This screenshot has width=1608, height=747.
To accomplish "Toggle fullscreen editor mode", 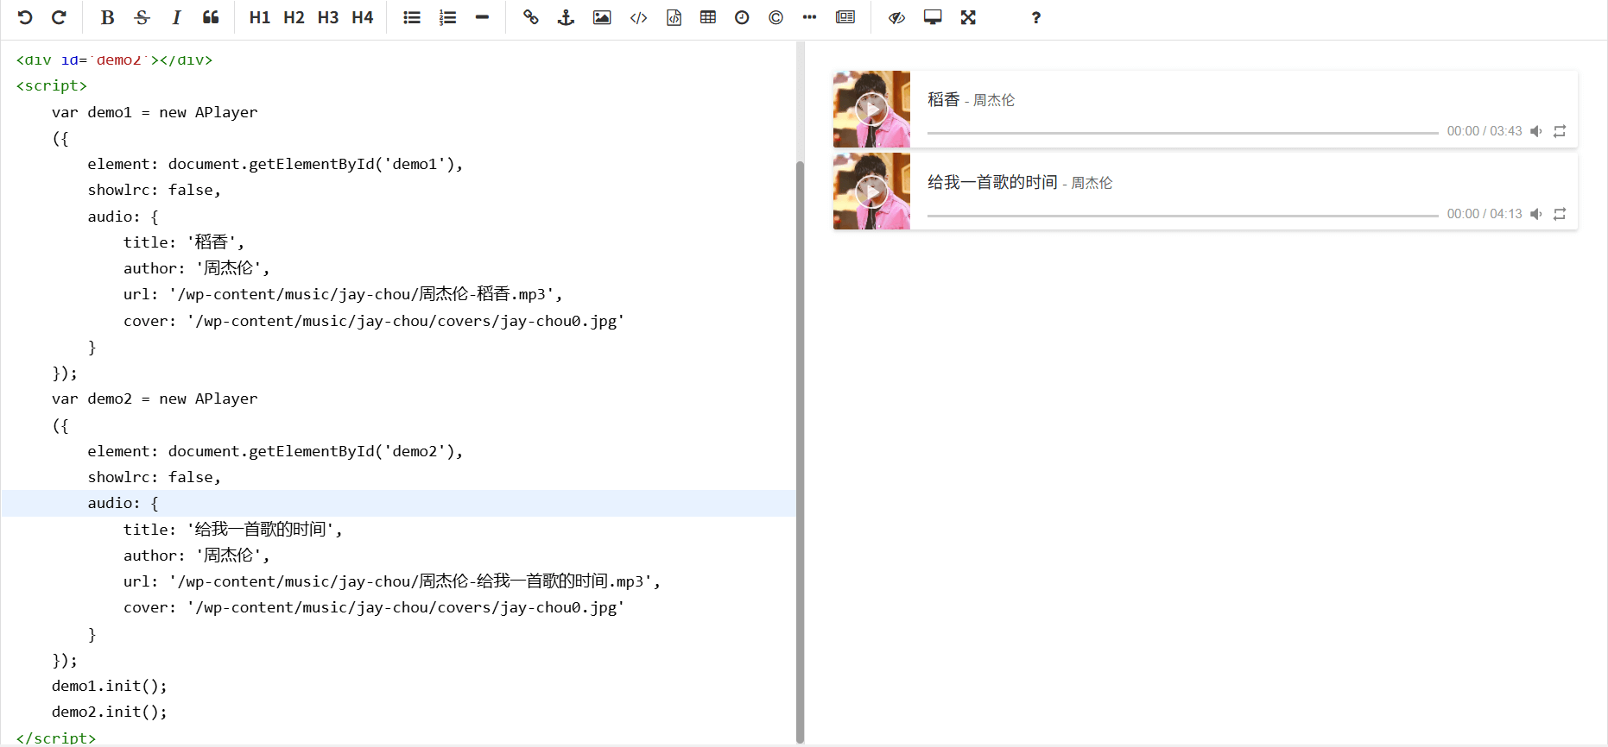I will (968, 17).
